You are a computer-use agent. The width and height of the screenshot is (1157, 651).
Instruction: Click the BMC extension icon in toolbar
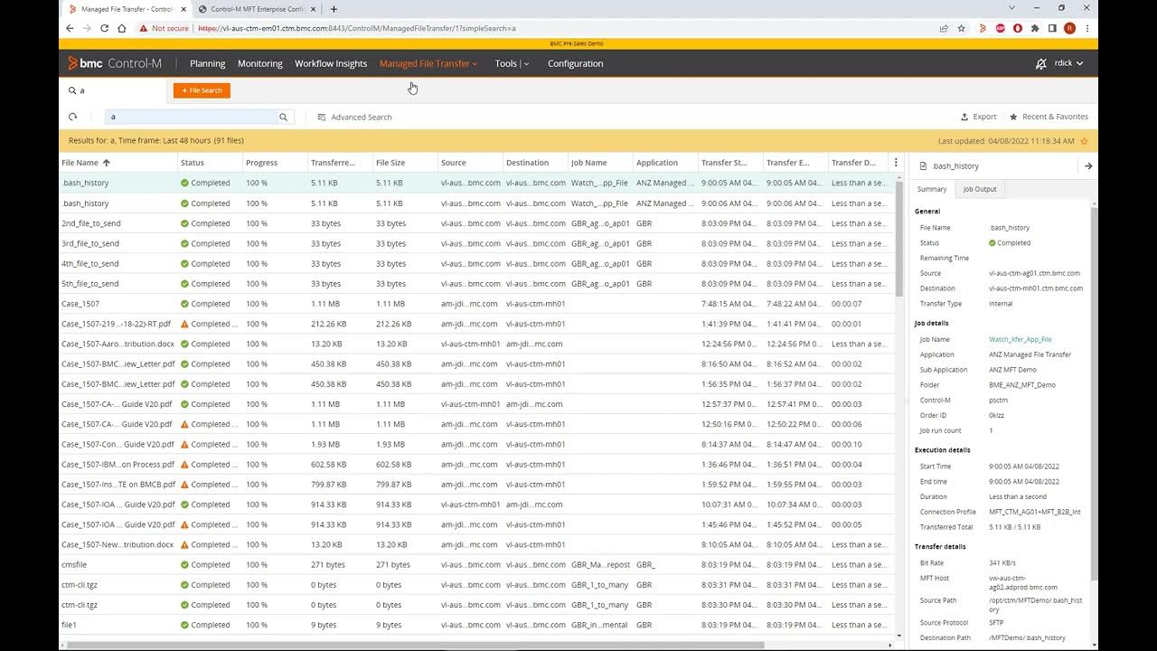click(x=983, y=28)
